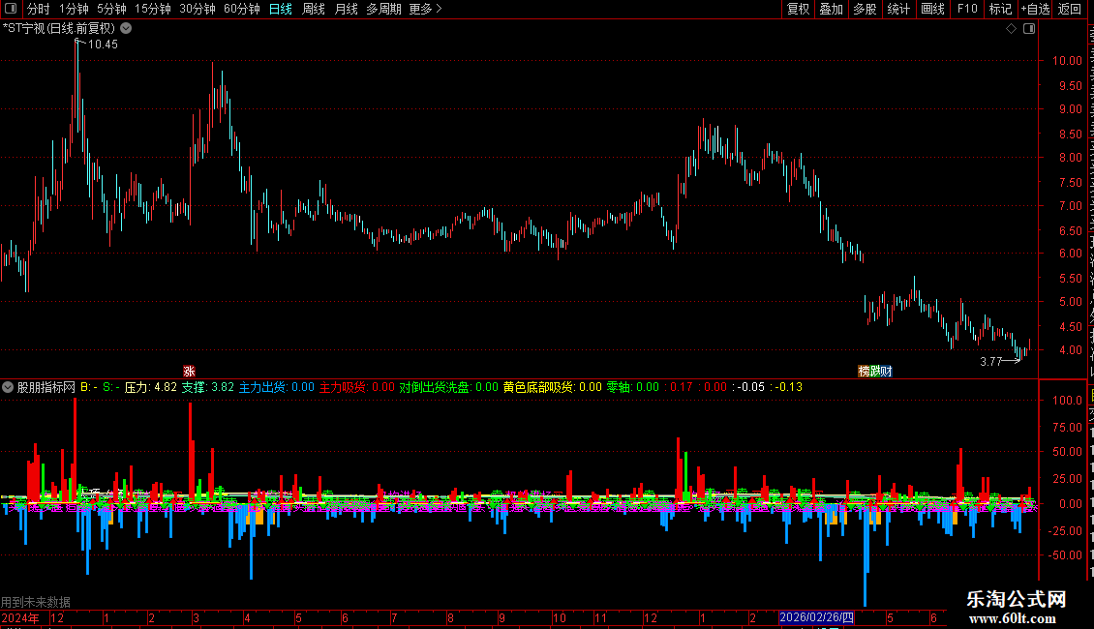
Task: Click the 主力吸货: 0.00 indicator label
Action: (x=356, y=387)
